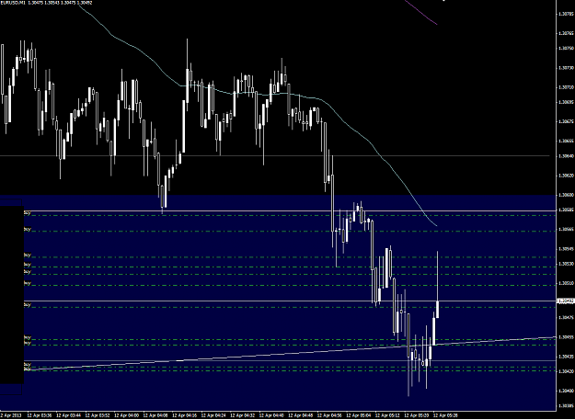Image resolution: width=575 pixels, height=420 pixels.
Task: Click the 12 Apr 04:48 time label
Action: tap(299, 415)
